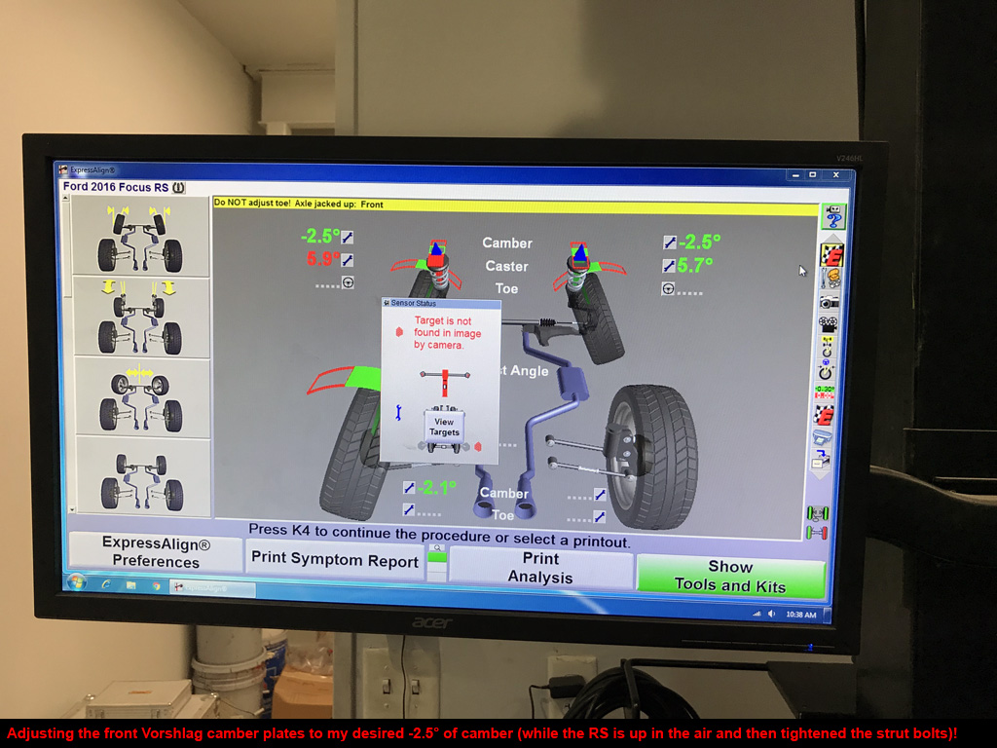Open Chrome from taskbar
Viewport: 997px width, 748px height.
[156, 586]
